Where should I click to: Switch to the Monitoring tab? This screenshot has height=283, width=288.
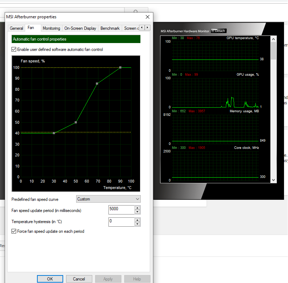click(51, 28)
